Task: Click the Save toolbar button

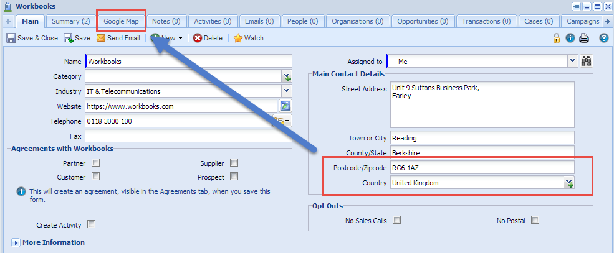Action: [77, 39]
